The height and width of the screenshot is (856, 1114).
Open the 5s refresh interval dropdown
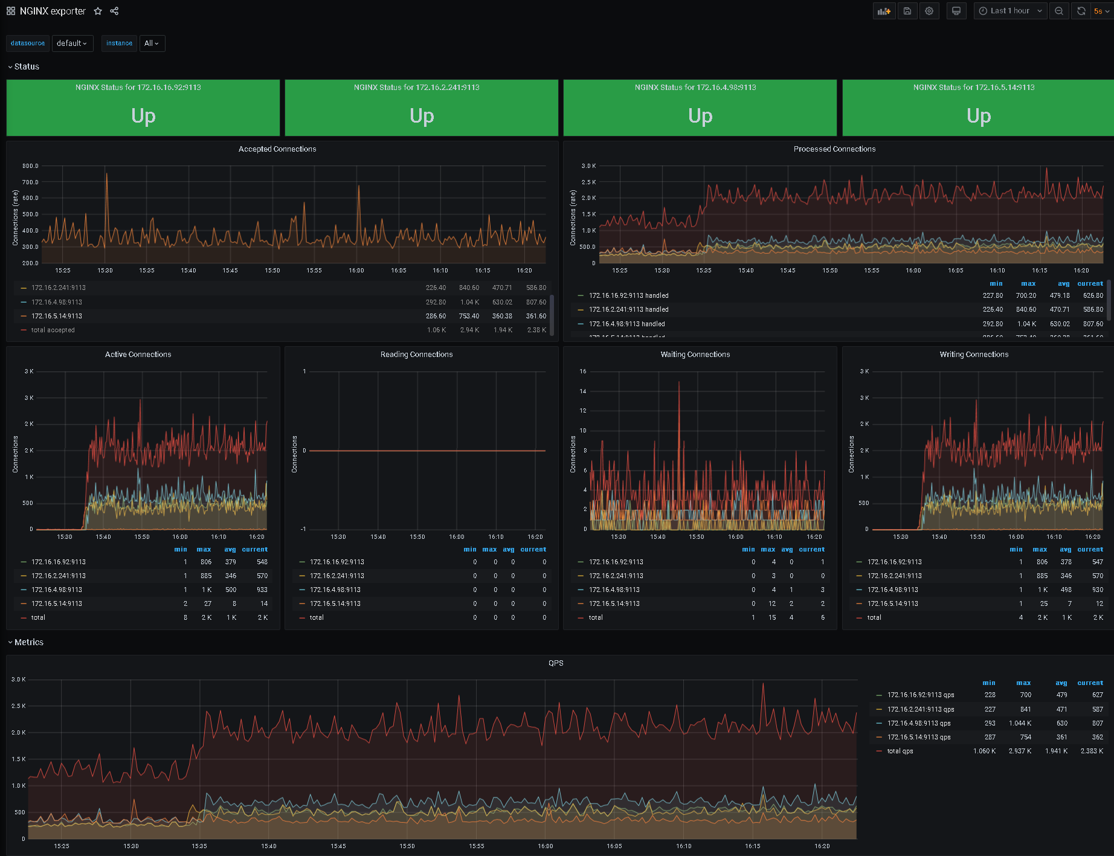pyautogui.click(x=1101, y=11)
